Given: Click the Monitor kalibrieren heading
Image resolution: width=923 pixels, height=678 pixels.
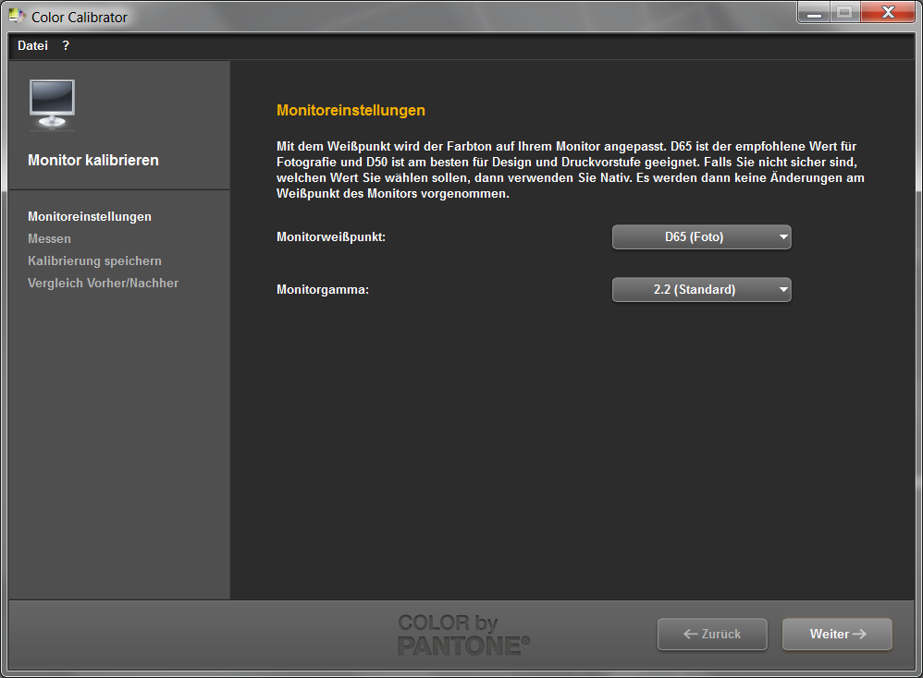Looking at the screenshot, I should [x=93, y=160].
